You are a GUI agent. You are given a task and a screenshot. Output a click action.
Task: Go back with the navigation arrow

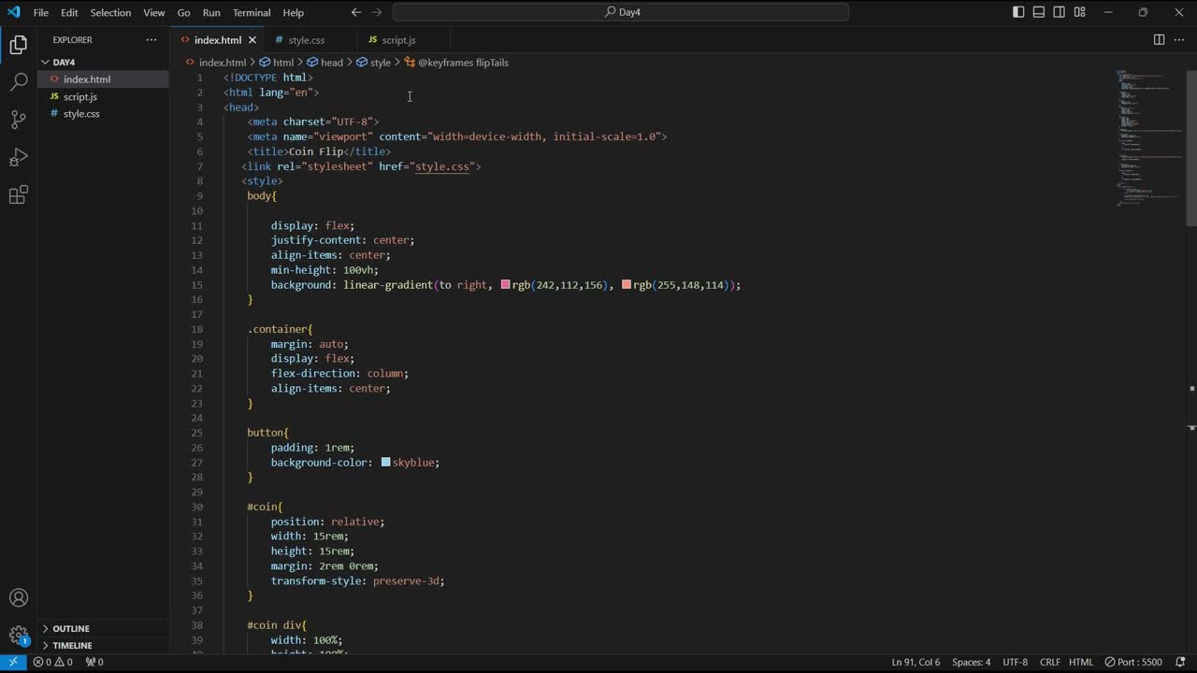(x=356, y=12)
